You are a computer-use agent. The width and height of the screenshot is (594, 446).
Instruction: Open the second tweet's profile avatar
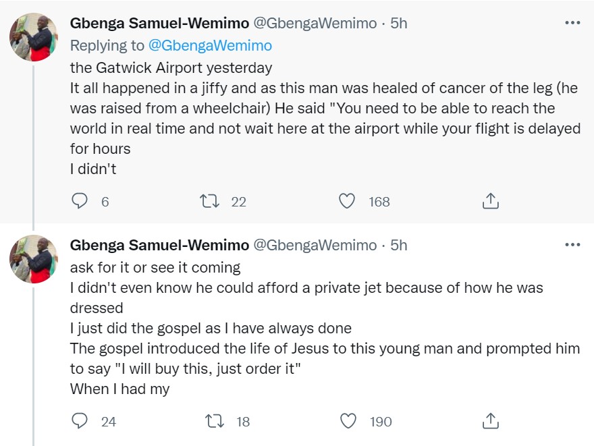[33, 258]
